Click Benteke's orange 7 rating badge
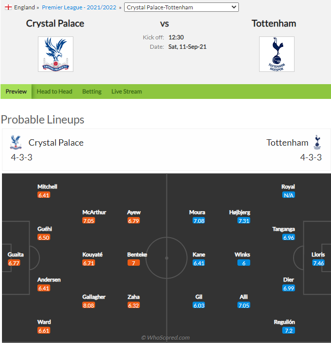Viewport: 331px width, 343px height. [133, 263]
